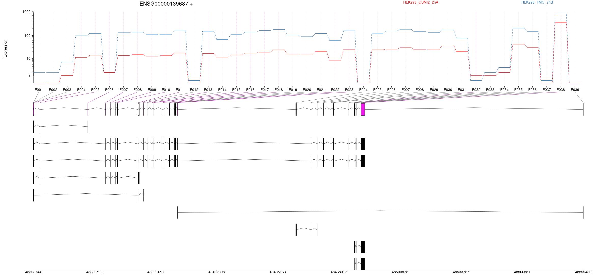Click exon label E005
The image size is (611, 277).
[x=95, y=90]
